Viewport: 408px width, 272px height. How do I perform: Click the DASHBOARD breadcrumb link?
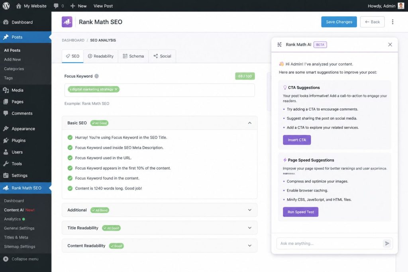(73, 40)
